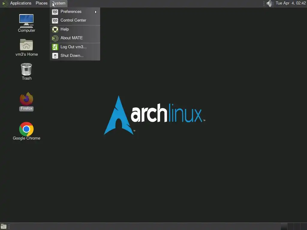
Task: Click the About MATE logo icon
Action: click(55, 38)
